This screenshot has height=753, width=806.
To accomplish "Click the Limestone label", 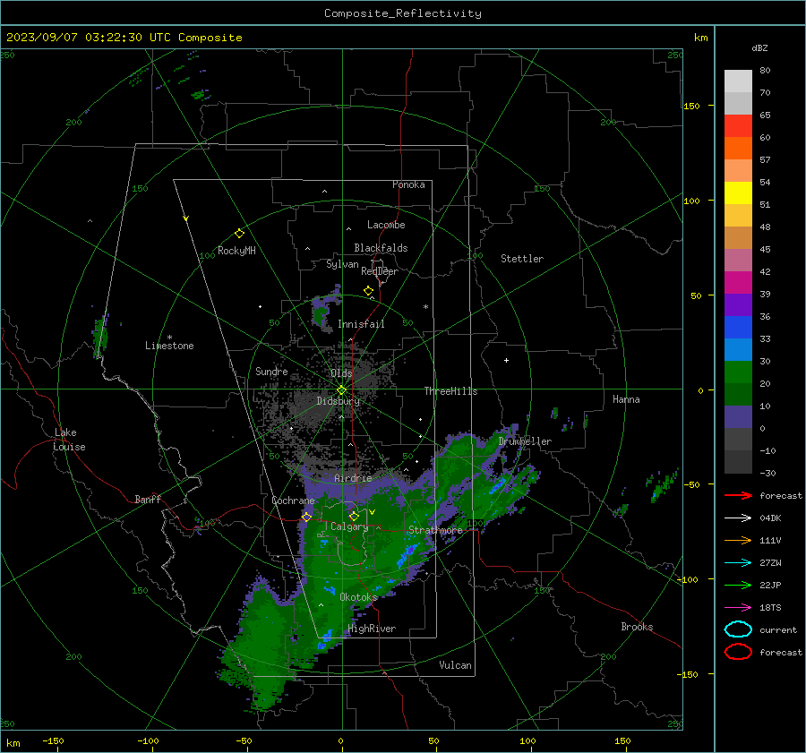I will (x=169, y=346).
